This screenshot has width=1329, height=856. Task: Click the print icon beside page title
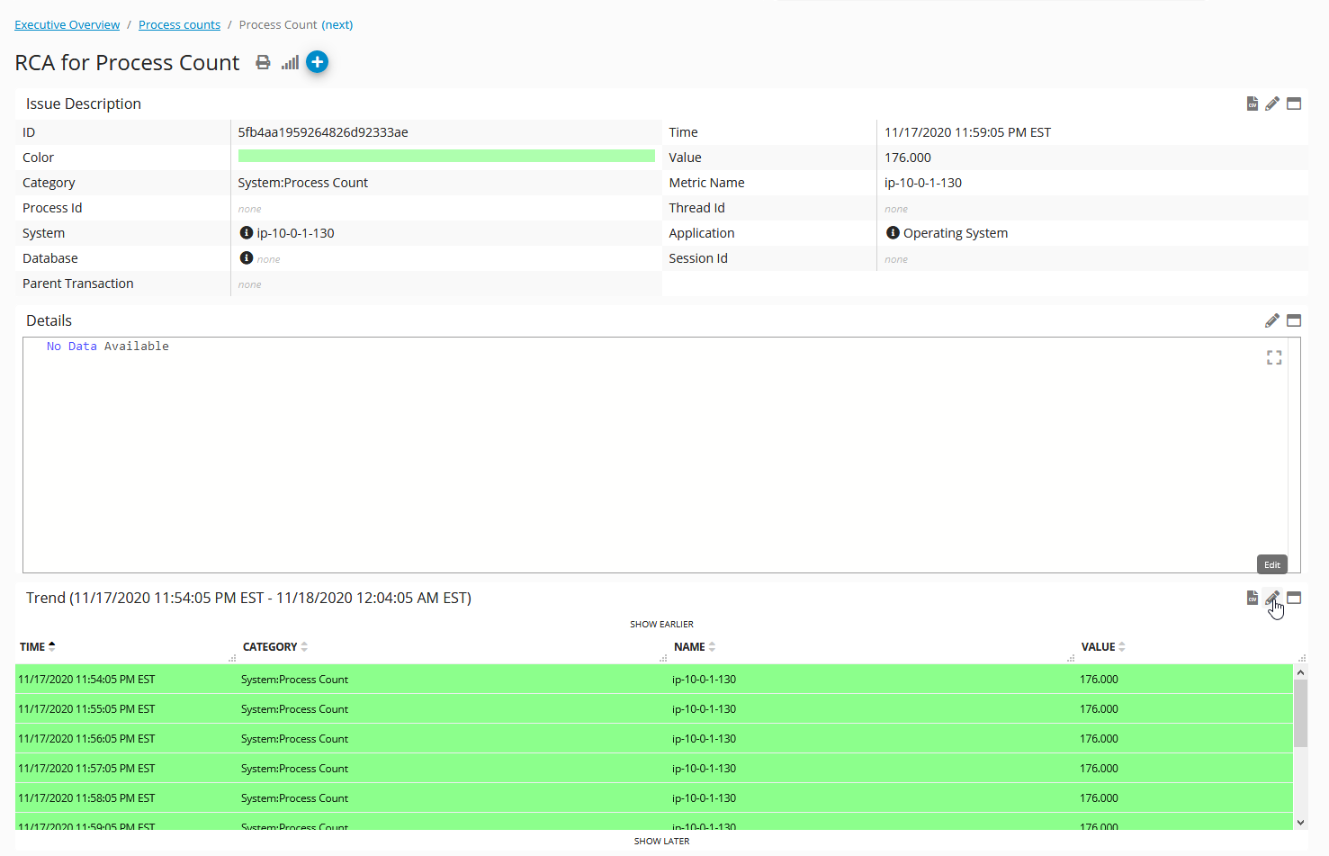tap(263, 62)
